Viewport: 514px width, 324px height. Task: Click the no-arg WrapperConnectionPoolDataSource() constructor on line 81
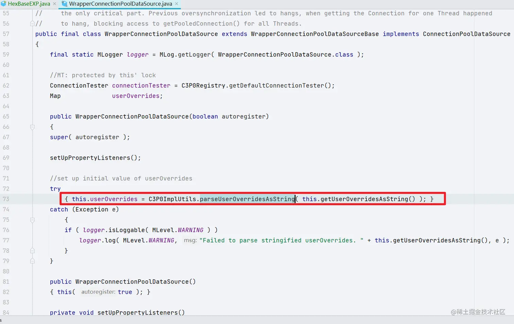[x=135, y=282]
